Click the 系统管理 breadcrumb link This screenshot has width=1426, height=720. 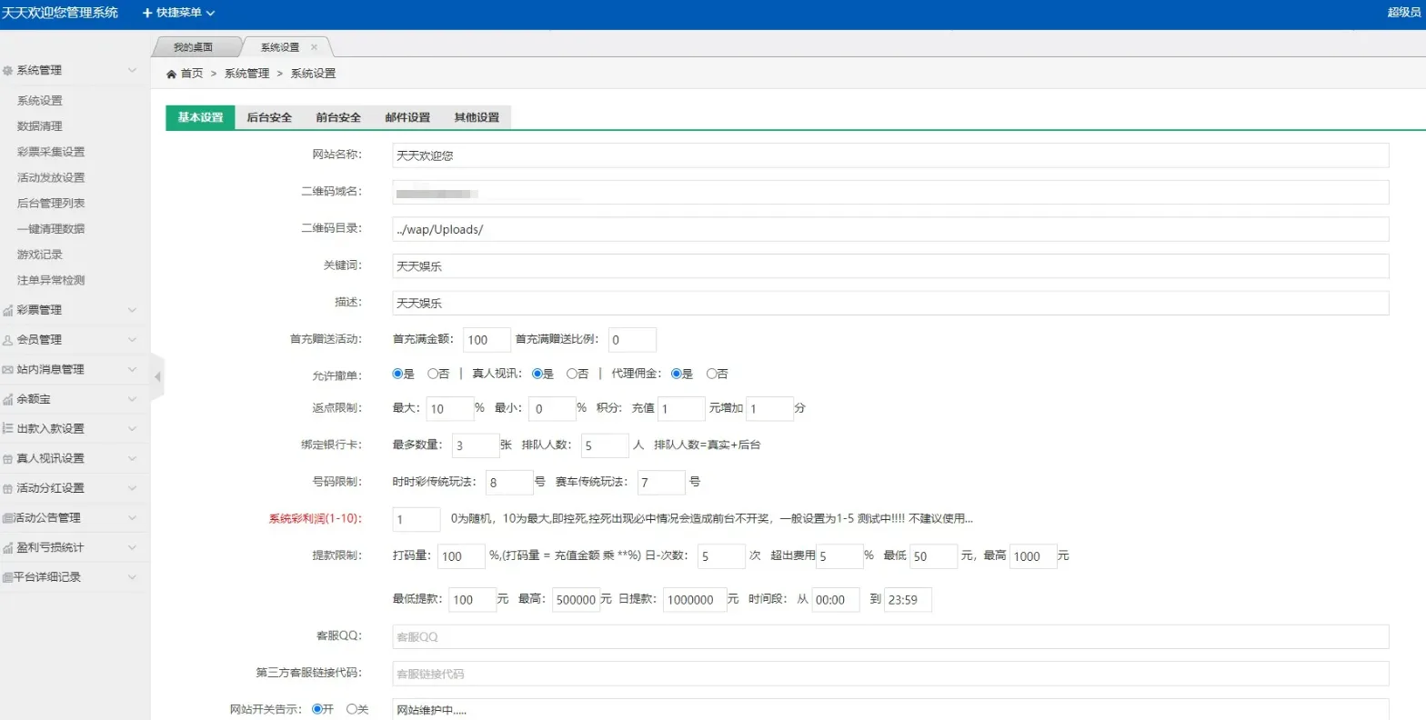(247, 74)
